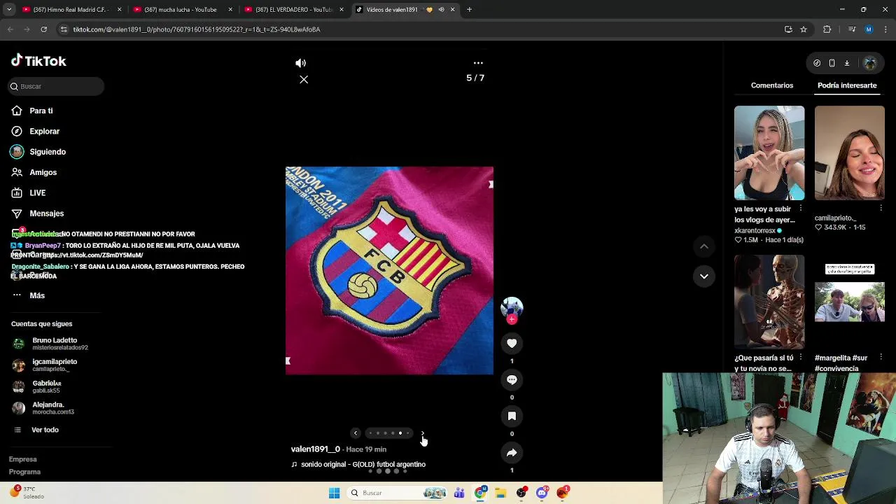Open comments via speech bubble icon
The height and width of the screenshot is (504, 896).
(x=512, y=379)
